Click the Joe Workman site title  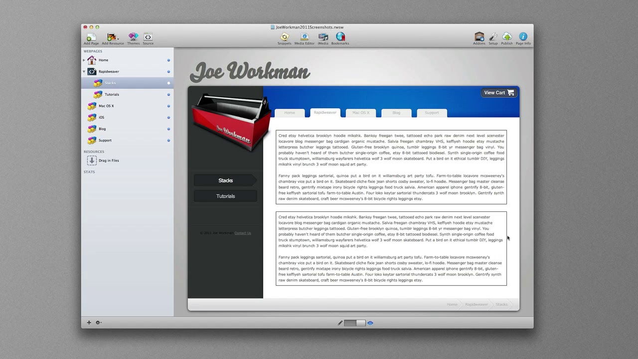tap(250, 72)
